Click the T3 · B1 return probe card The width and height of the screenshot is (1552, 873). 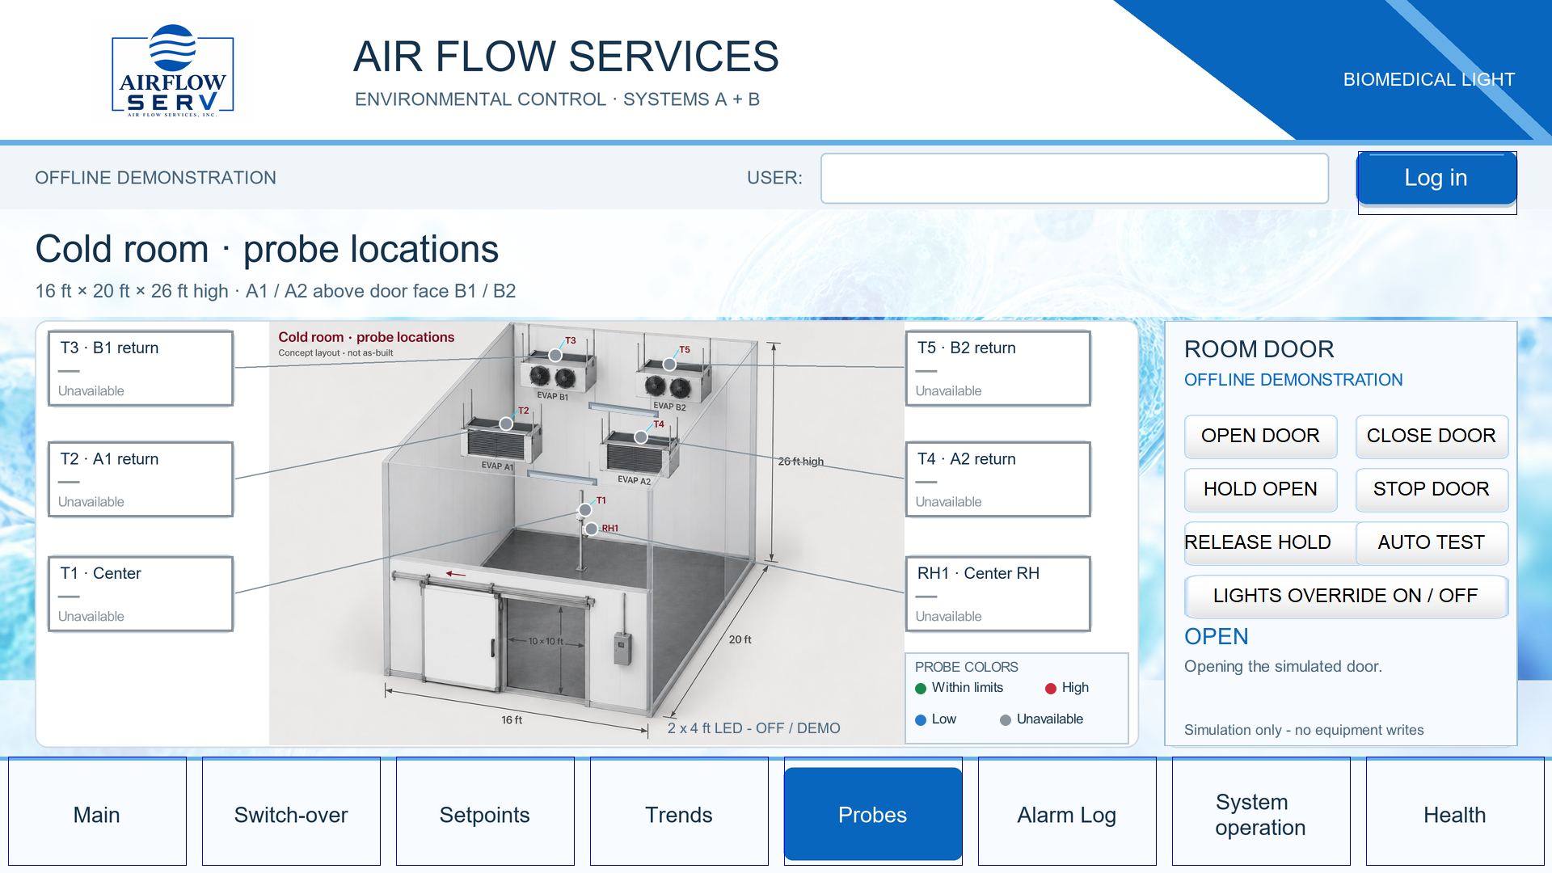[141, 368]
